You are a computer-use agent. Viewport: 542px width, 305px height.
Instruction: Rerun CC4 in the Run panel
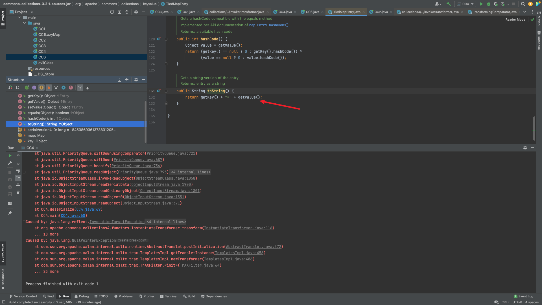(10, 156)
